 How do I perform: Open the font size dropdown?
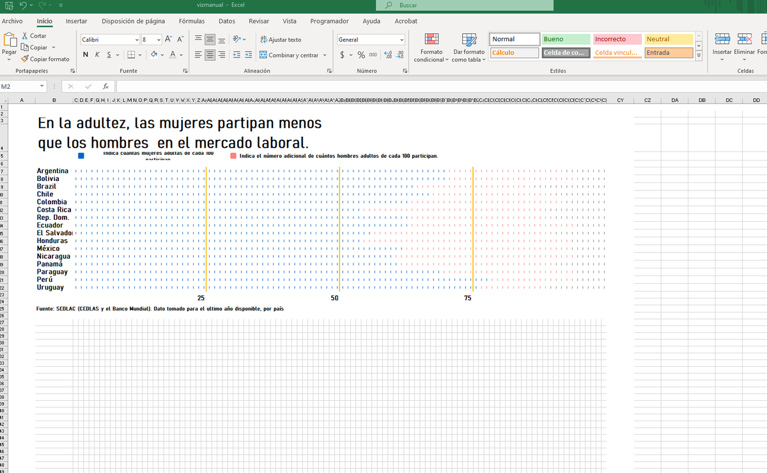tap(158, 40)
